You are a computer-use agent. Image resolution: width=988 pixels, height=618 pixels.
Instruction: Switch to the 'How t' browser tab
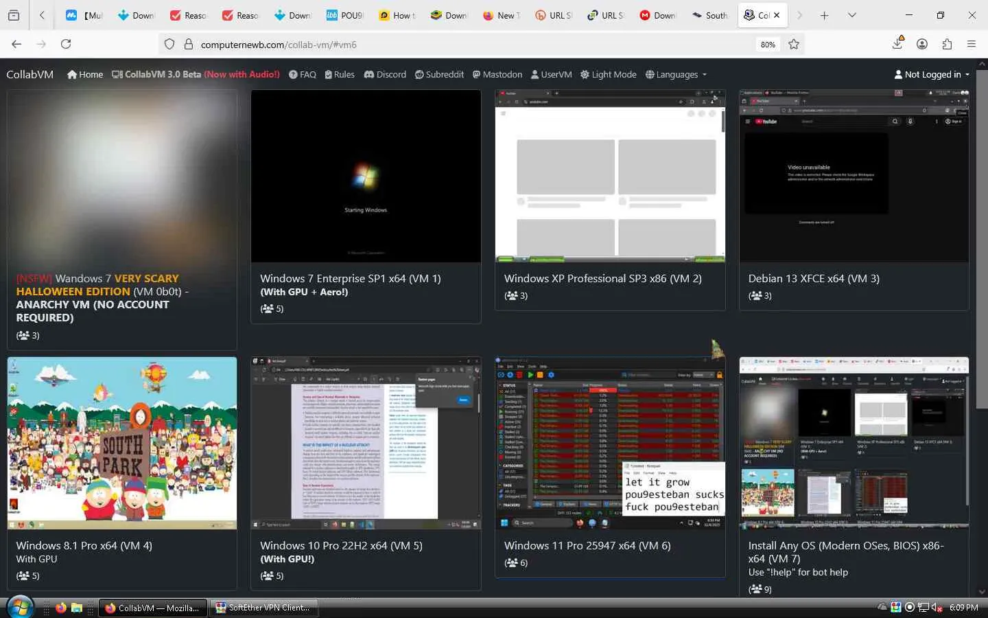pos(398,15)
